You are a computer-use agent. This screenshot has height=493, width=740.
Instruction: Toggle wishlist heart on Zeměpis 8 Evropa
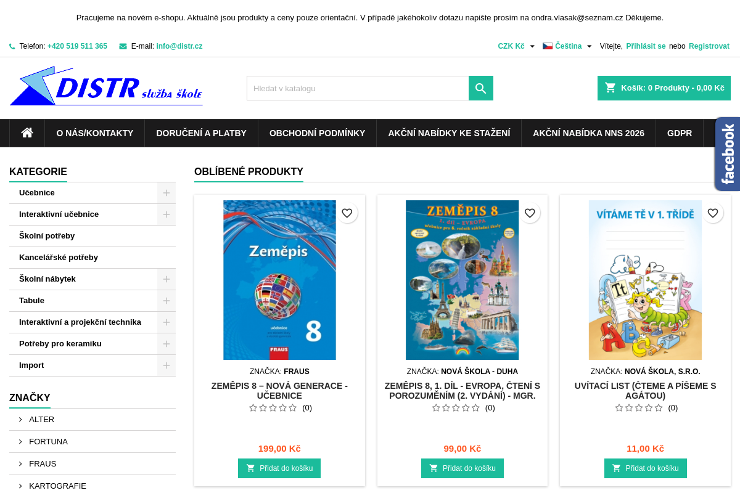point(530,213)
